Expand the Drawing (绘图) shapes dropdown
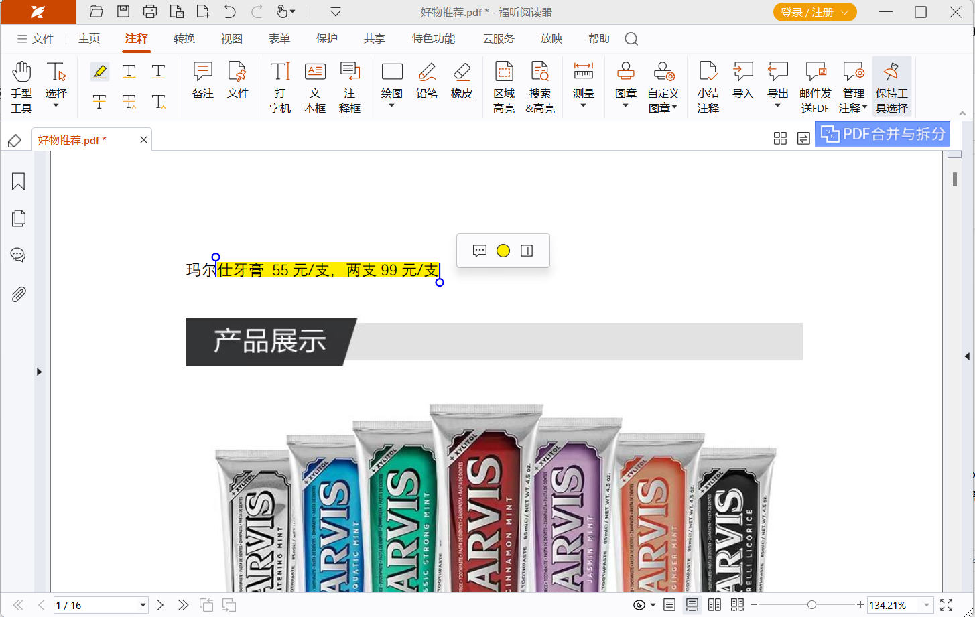The height and width of the screenshot is (617, 975). (x=392, y=105)
